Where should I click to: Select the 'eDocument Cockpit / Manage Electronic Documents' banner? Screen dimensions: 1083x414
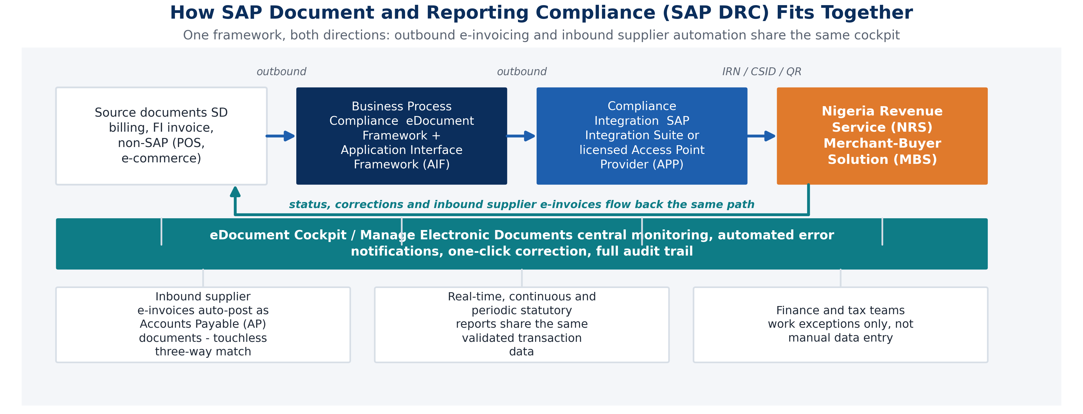pyautogui.click(x=522, y=244)
